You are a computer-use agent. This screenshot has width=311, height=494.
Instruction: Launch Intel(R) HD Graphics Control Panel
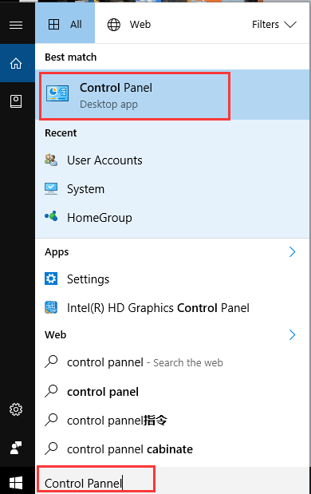172,308
